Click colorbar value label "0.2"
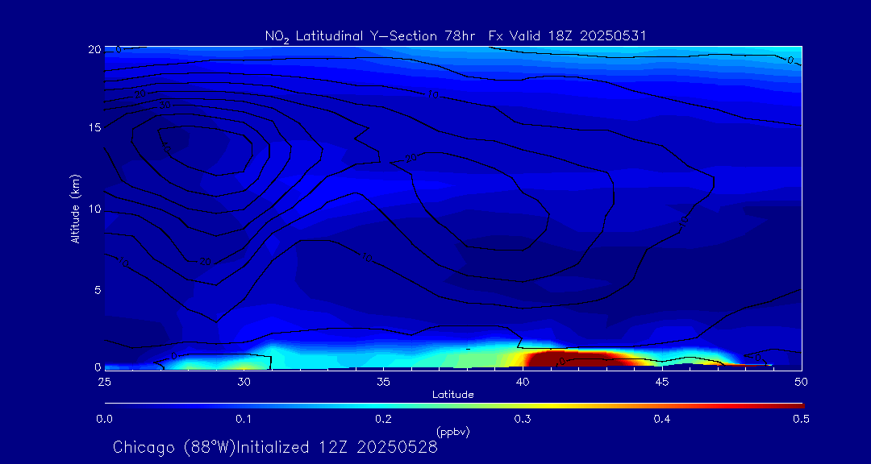 [x=383, y=419]
